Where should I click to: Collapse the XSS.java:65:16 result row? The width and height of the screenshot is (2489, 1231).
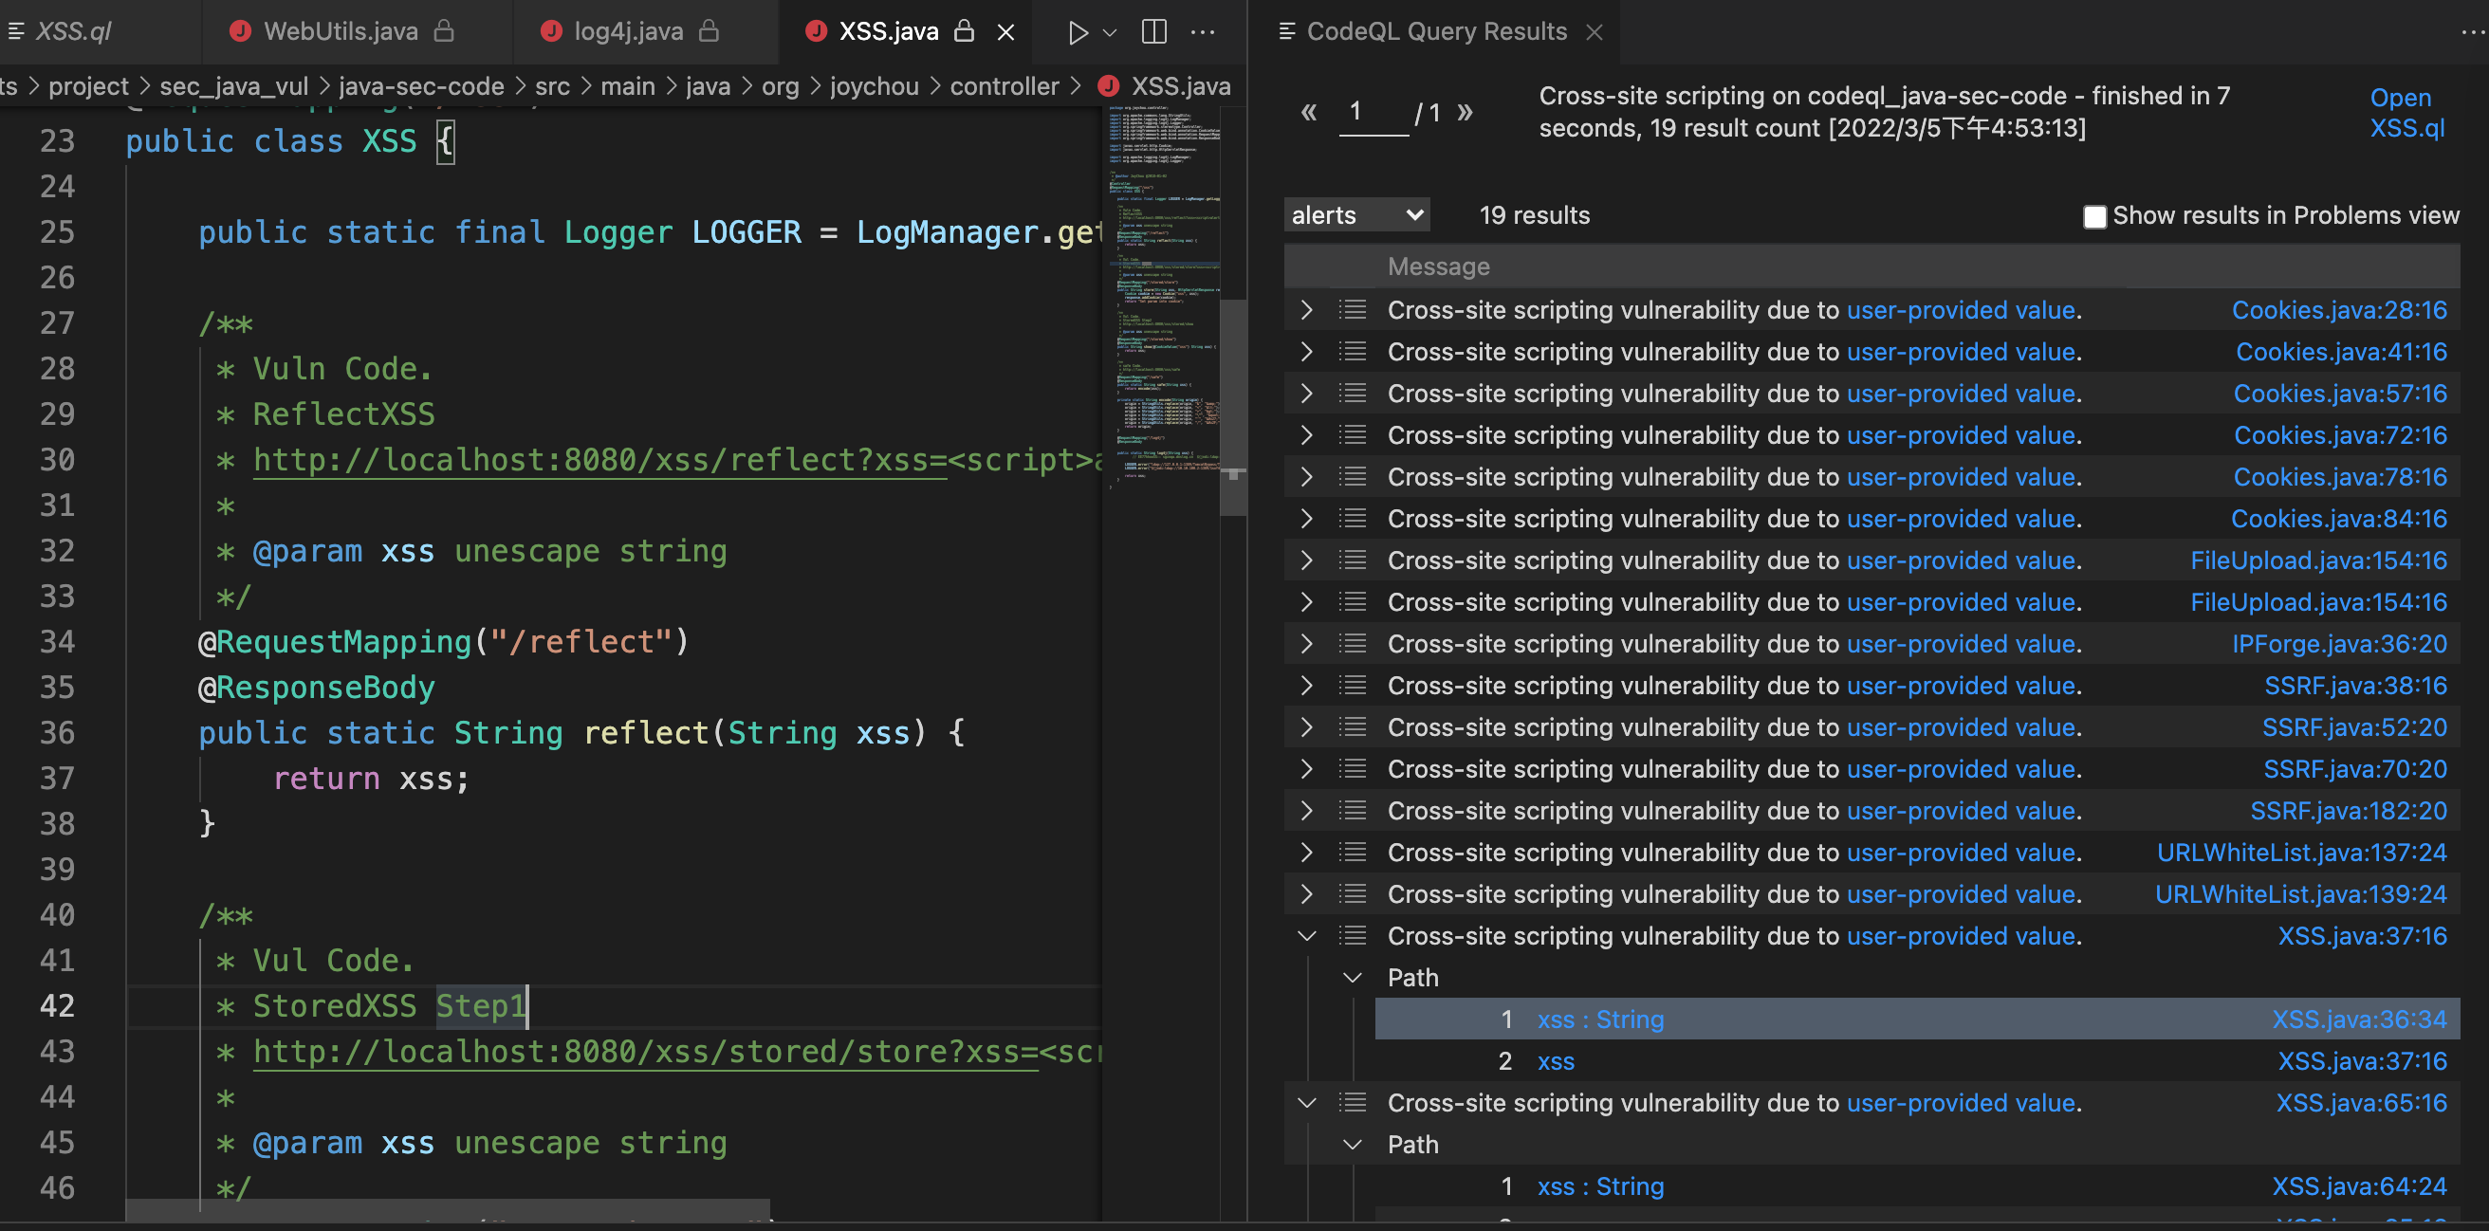click(x=1306, y=1102)
